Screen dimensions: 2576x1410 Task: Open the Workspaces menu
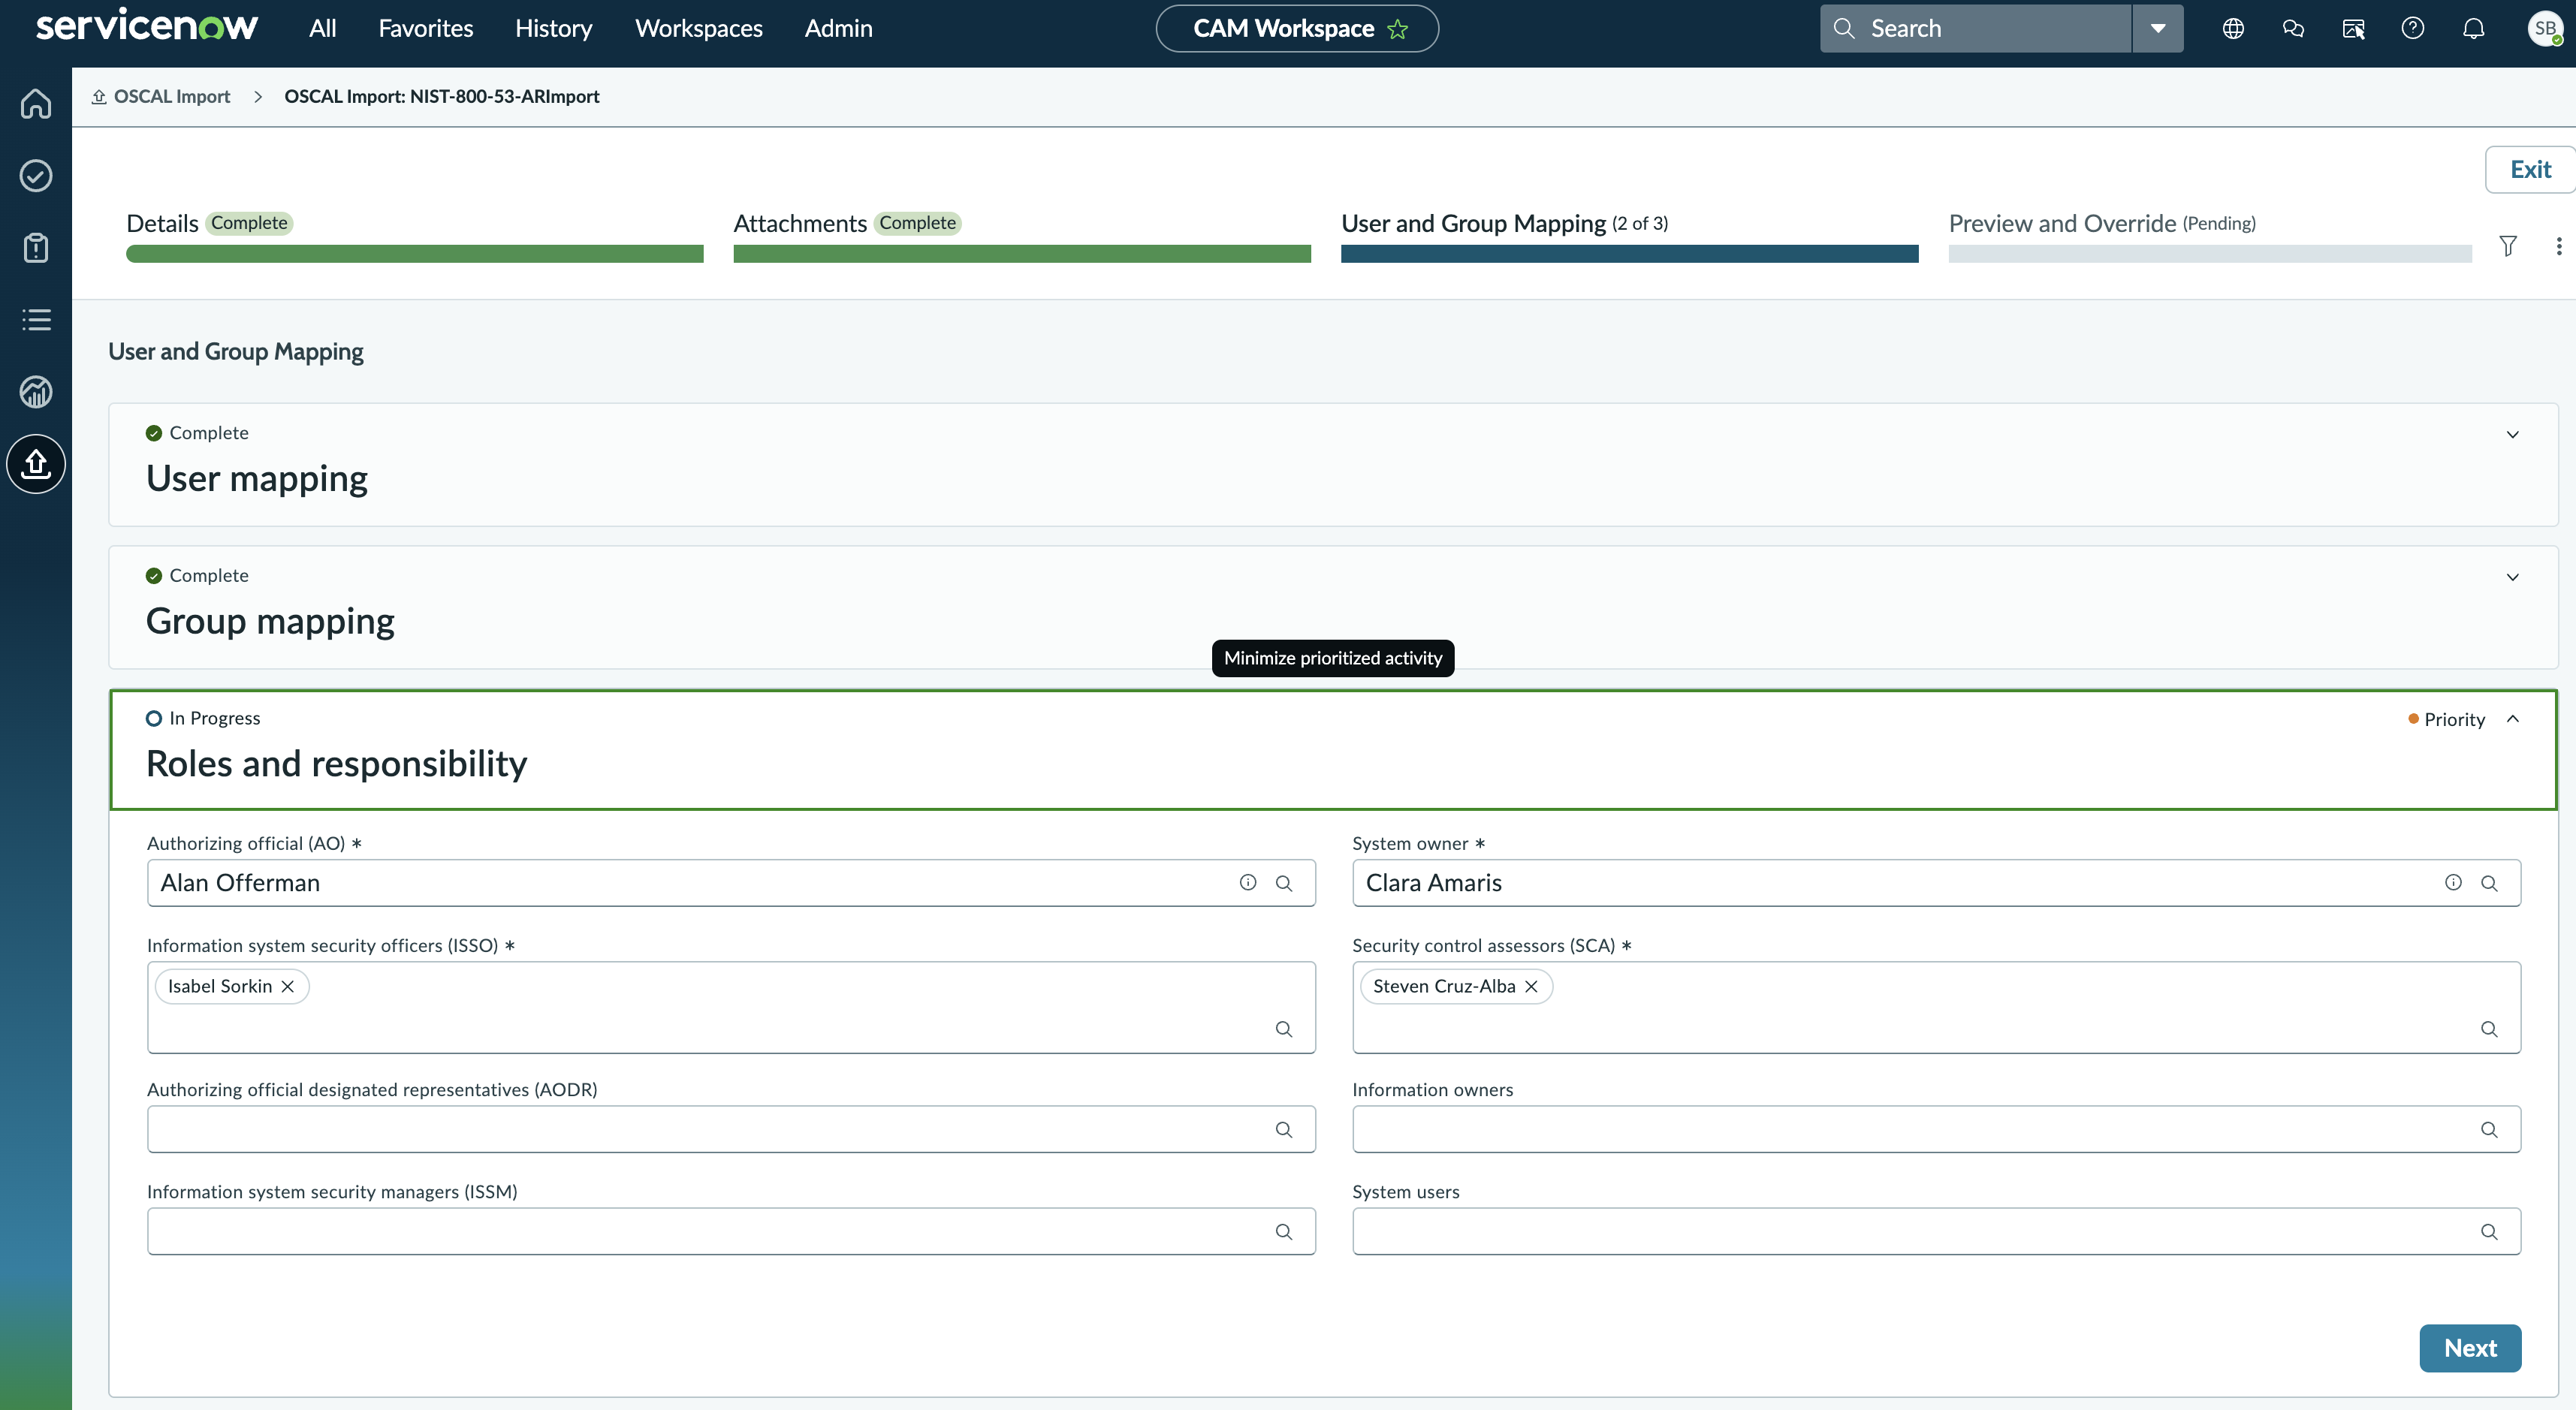point(698,28)
